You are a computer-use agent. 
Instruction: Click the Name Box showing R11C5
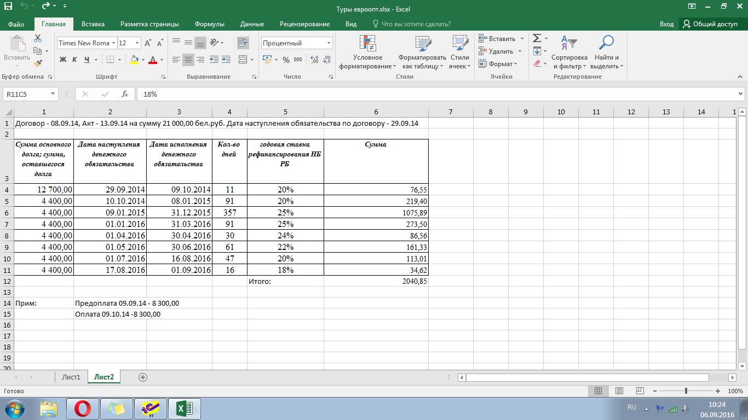coord(30,94)
